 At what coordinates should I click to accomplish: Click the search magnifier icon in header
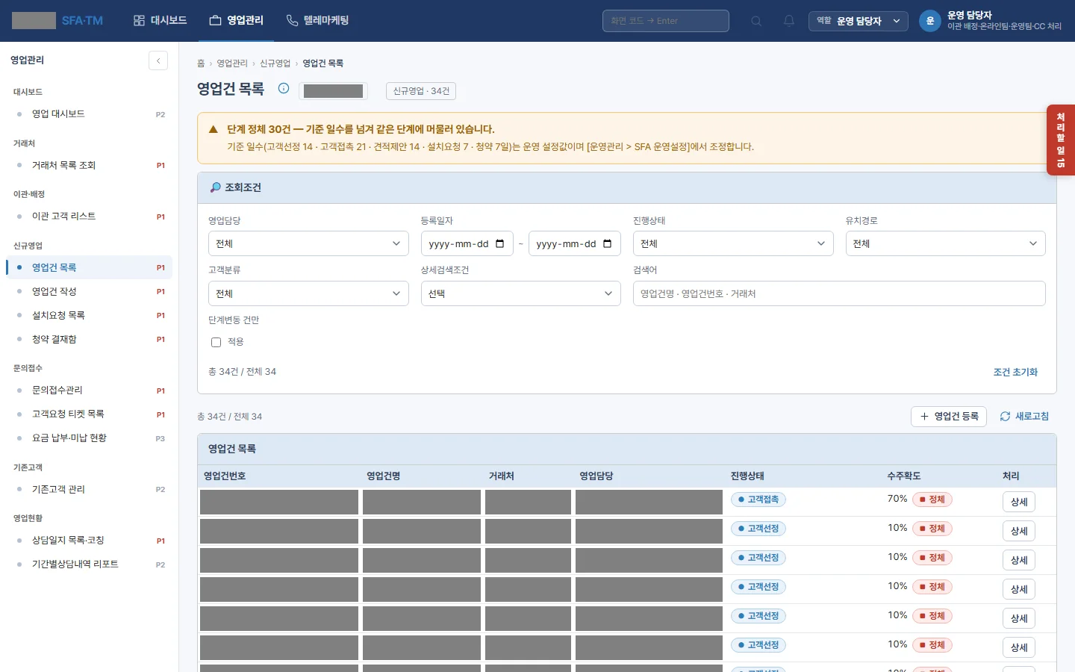pos(756,21)
